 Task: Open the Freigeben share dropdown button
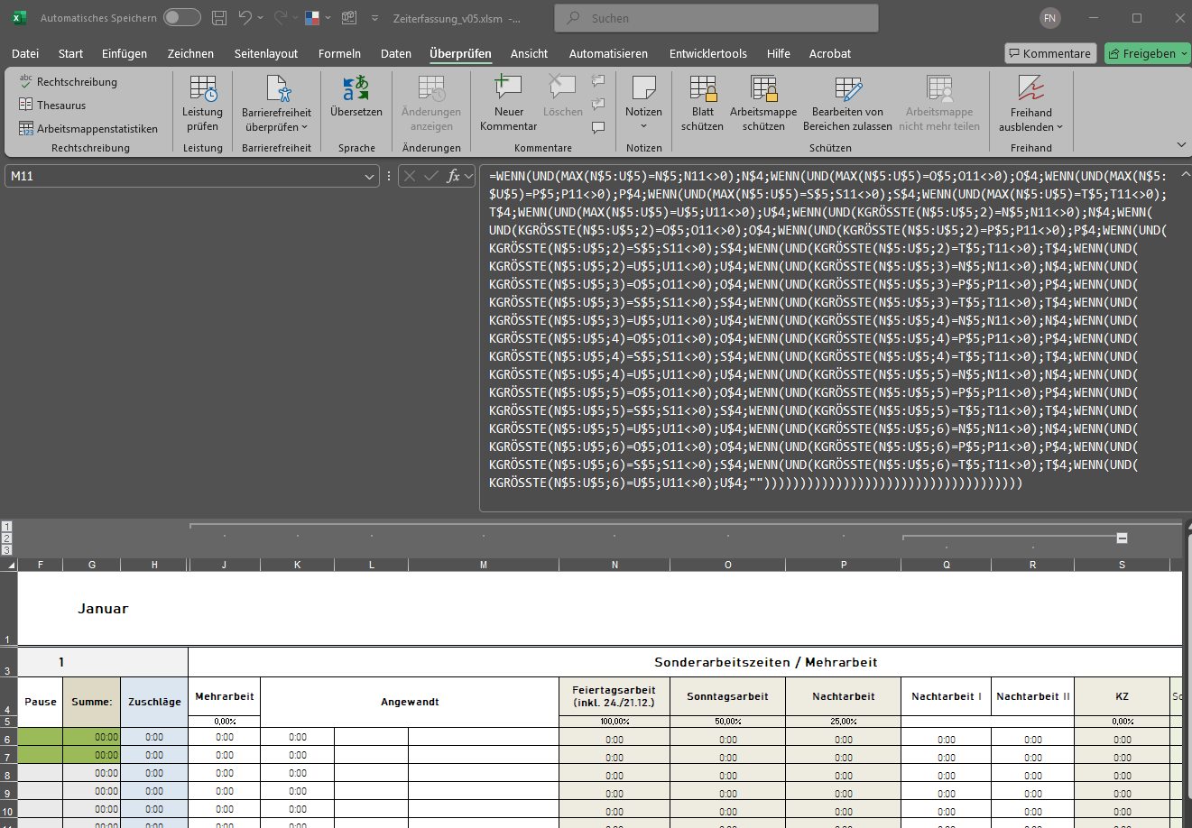click(1148, 54)
